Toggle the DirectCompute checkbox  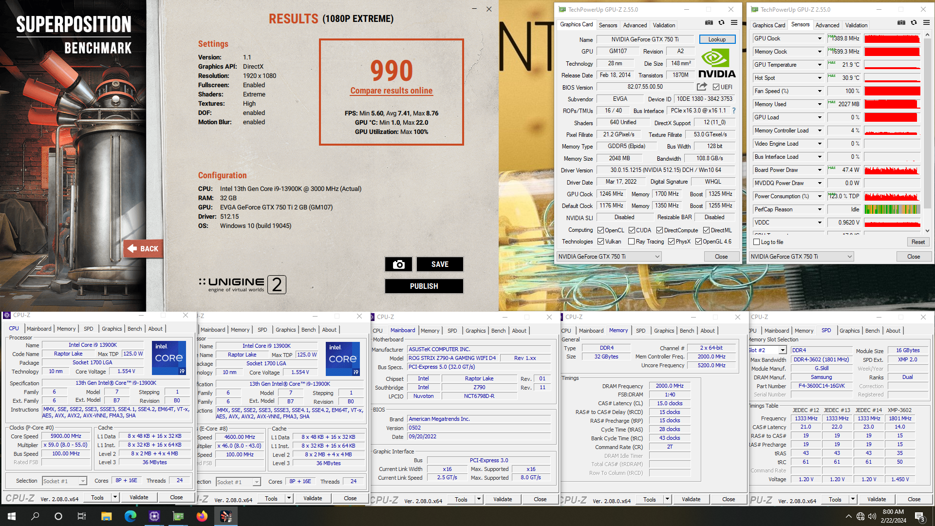tap(659, 230)
